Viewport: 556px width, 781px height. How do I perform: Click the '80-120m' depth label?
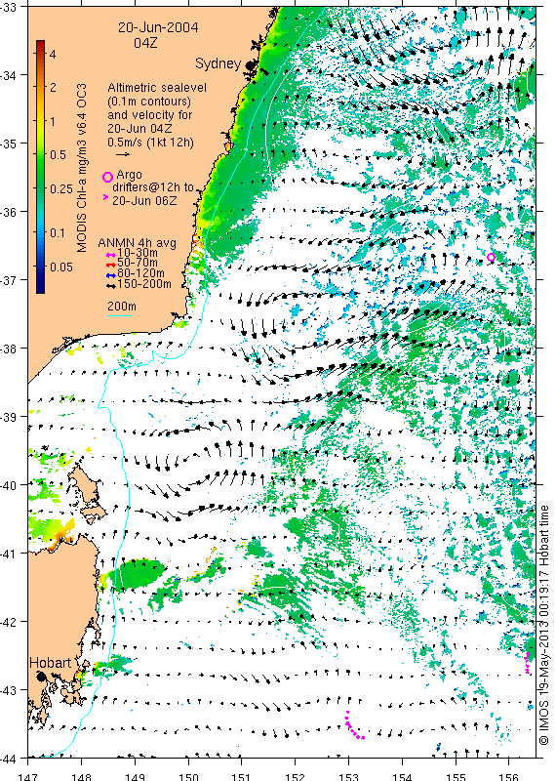pyautogui.click(x=140, y=274)
